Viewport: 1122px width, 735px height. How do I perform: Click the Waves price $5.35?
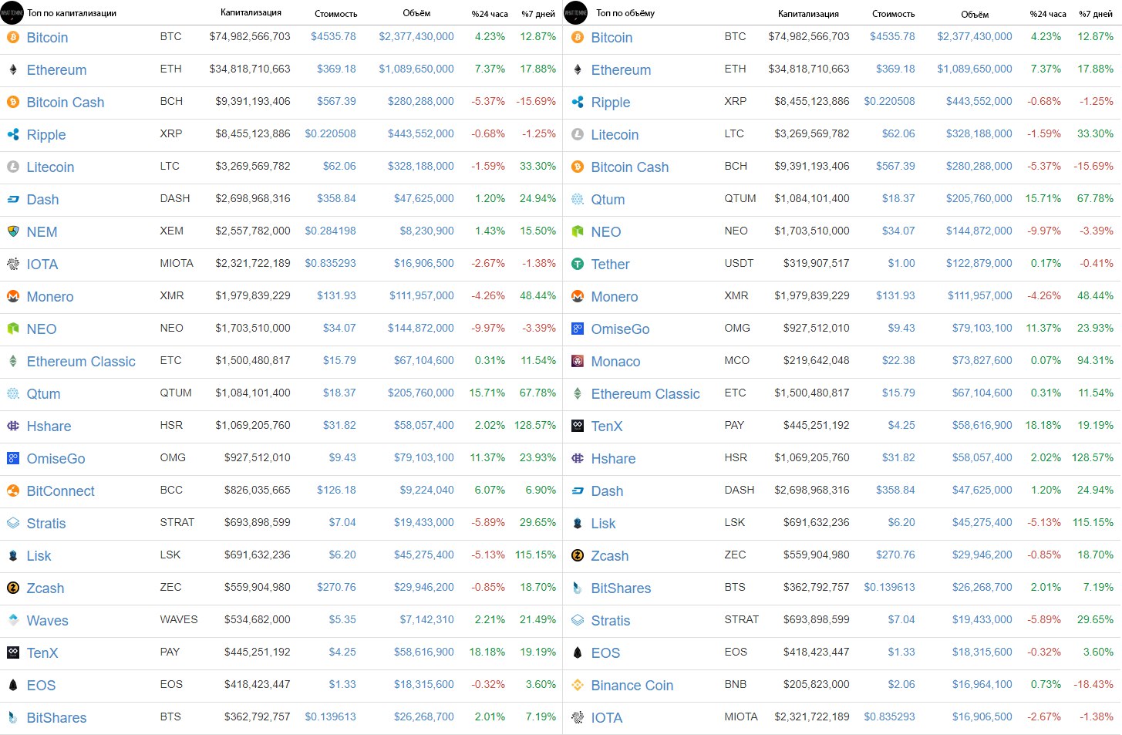point(342,619)
